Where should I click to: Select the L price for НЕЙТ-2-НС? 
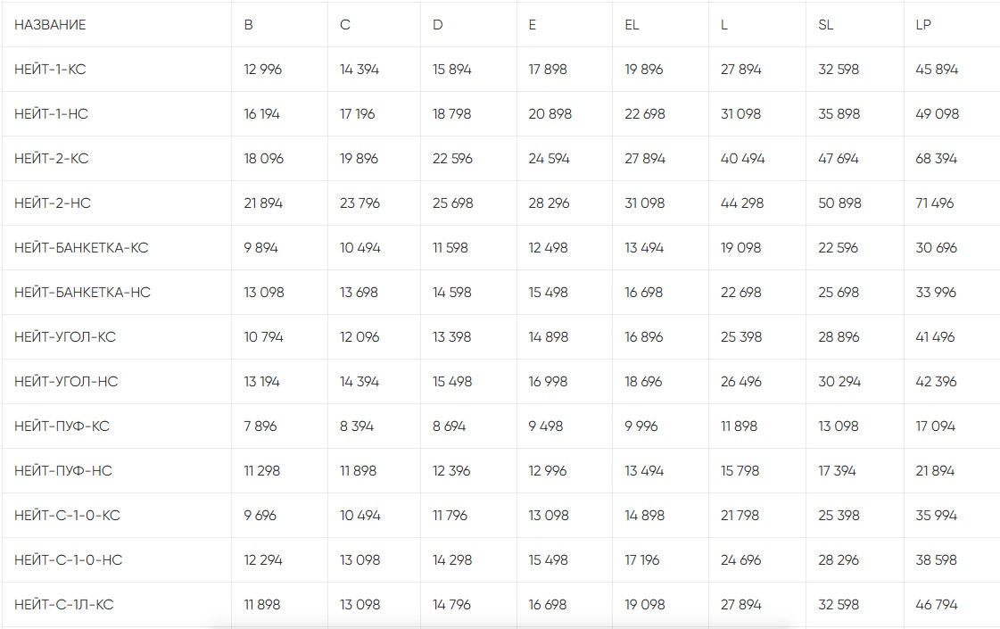tap(742, 203)
